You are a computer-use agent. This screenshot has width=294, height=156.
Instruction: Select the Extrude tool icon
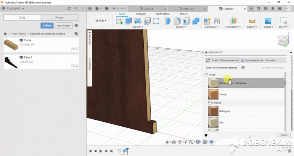pos(128,21)
